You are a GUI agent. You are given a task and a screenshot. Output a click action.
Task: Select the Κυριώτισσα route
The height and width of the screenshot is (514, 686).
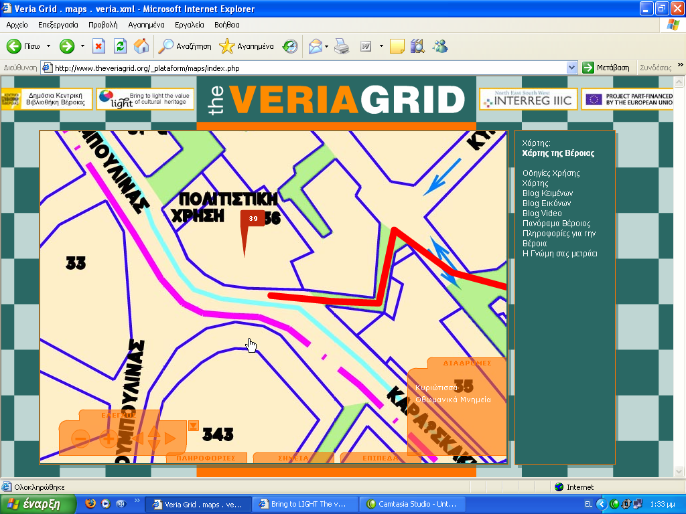coord(437,388)
